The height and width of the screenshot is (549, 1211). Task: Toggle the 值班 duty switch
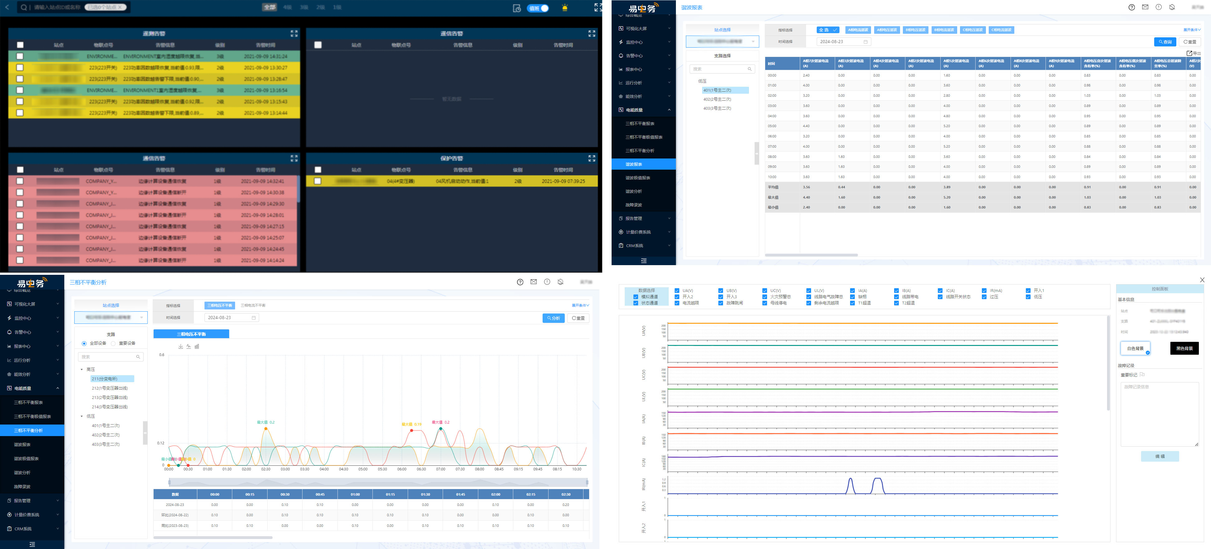click(x=538, y=8)
